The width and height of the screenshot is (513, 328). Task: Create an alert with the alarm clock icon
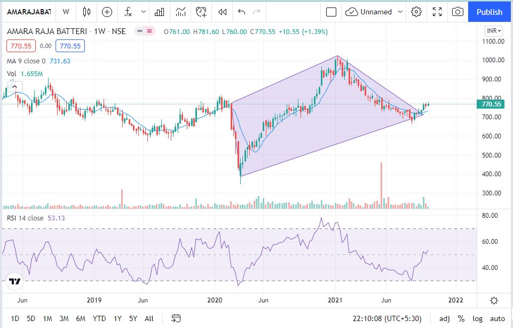pos(201,12)
